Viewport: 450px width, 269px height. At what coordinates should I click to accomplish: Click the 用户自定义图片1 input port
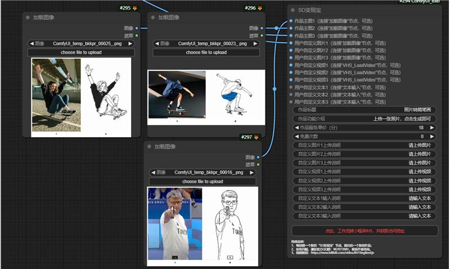[291, 43]
